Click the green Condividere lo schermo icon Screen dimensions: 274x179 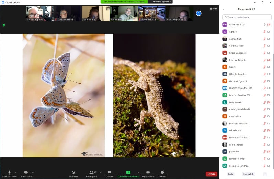click(128, 172)
